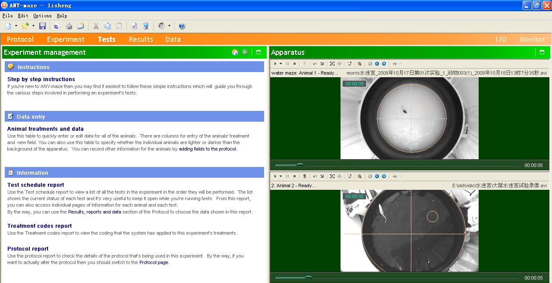Click the Home icon in Experiment management header

[235, 52]
